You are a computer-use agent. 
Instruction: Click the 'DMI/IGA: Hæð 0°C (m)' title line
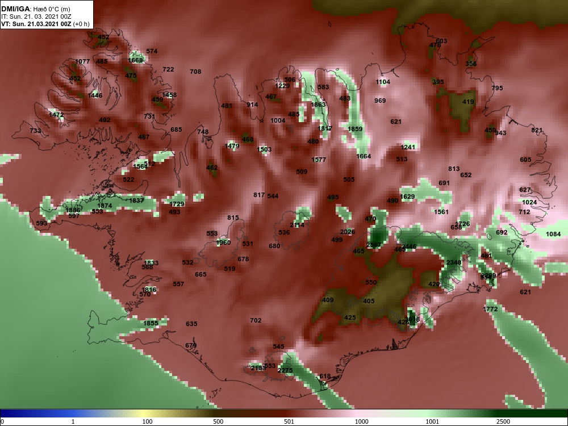click(35, 9)
